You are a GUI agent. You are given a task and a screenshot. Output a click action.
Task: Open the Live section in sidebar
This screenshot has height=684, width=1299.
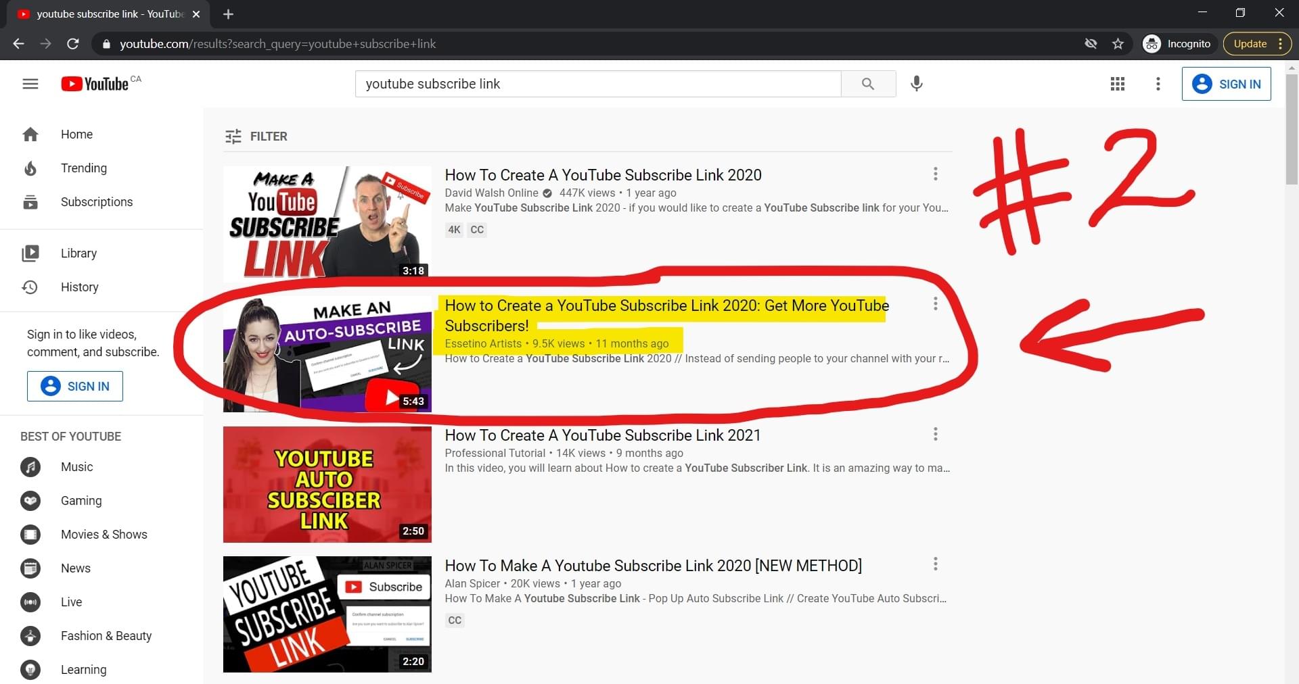[70, 602]
